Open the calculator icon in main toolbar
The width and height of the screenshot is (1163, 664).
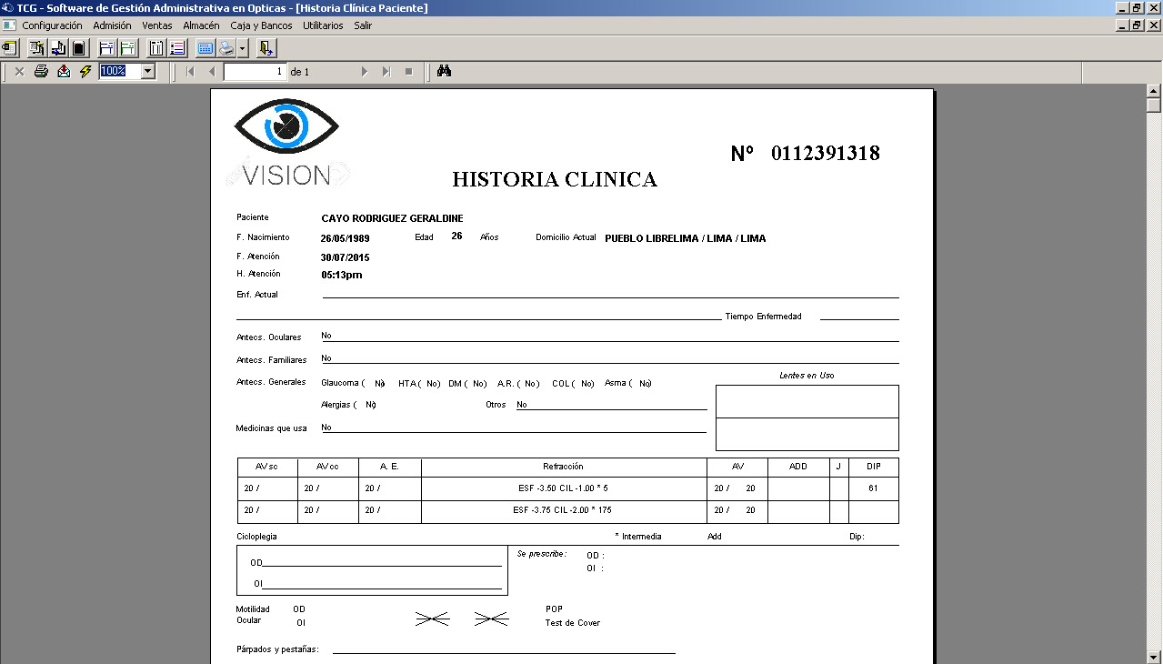205,48
